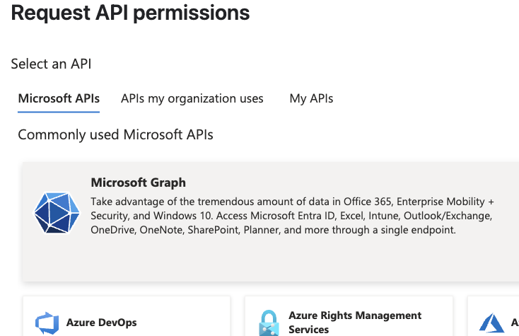
Task: Choose Azure Rights Management Services label
Action: click(x=355, y=323)
